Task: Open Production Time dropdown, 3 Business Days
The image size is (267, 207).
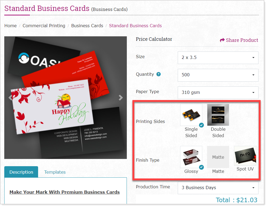Action: (218, 188)
